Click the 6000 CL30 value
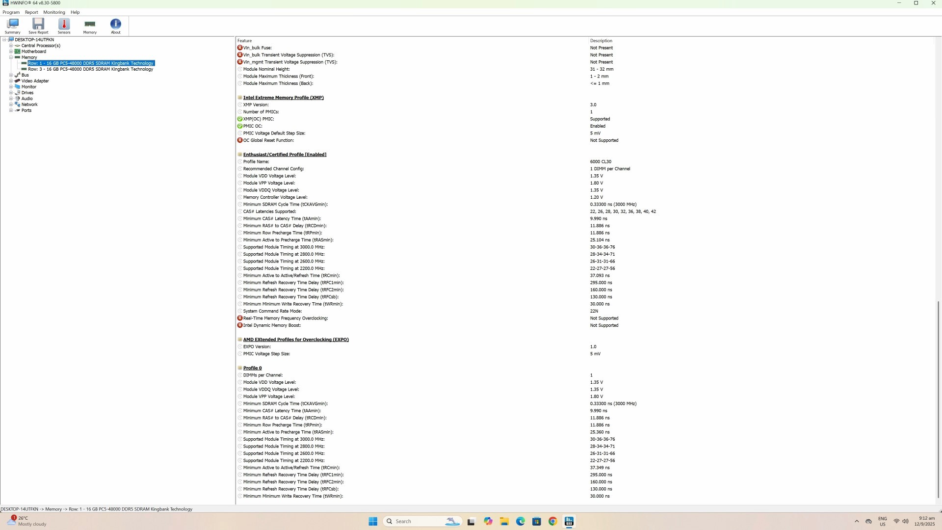Image resolution: width=942 pixels, height=530 pixels. click(601, 161)
